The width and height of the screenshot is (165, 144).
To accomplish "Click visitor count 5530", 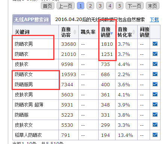I will [x=67, y=125].
